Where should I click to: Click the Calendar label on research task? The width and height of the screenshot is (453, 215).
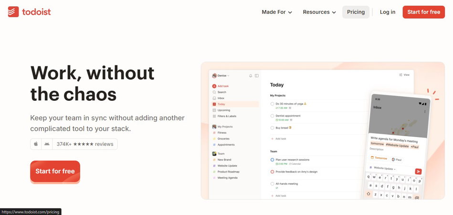click(x=295, y=164)
